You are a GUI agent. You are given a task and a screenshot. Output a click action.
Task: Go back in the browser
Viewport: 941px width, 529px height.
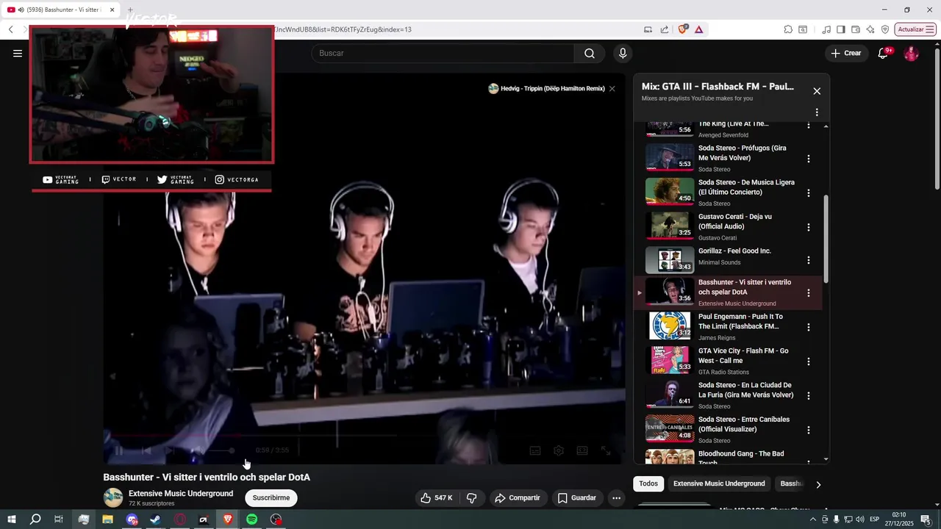pyautogui.click(x=11, y=29)
